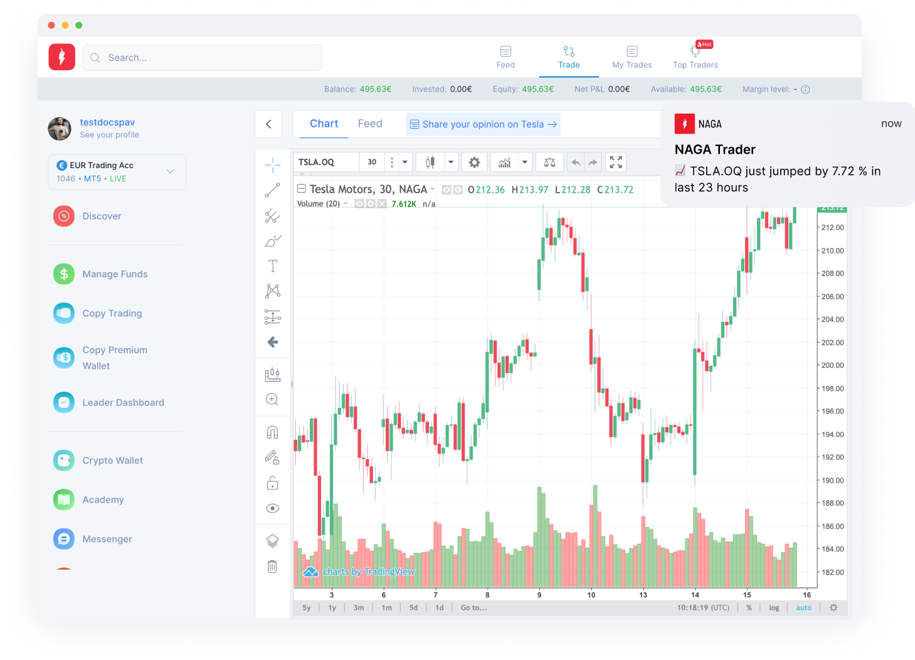Remove the Volume indicator

point(381,203)
